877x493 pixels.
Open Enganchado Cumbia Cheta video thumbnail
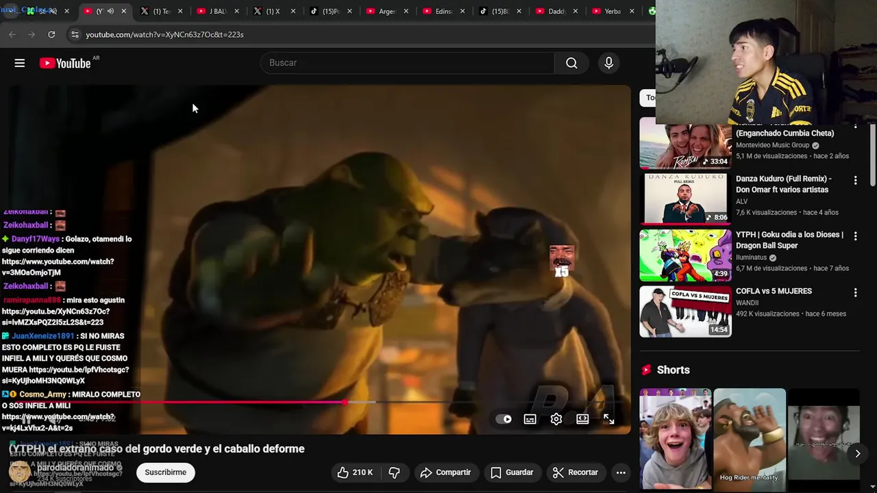[x=685, y=142]
